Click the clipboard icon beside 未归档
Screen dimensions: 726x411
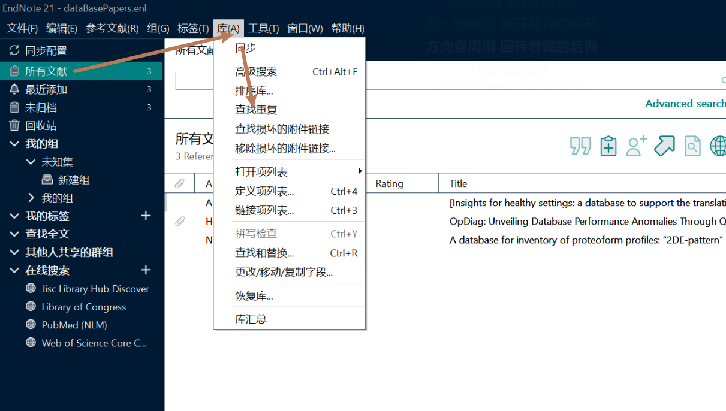[x=14, y=107]
